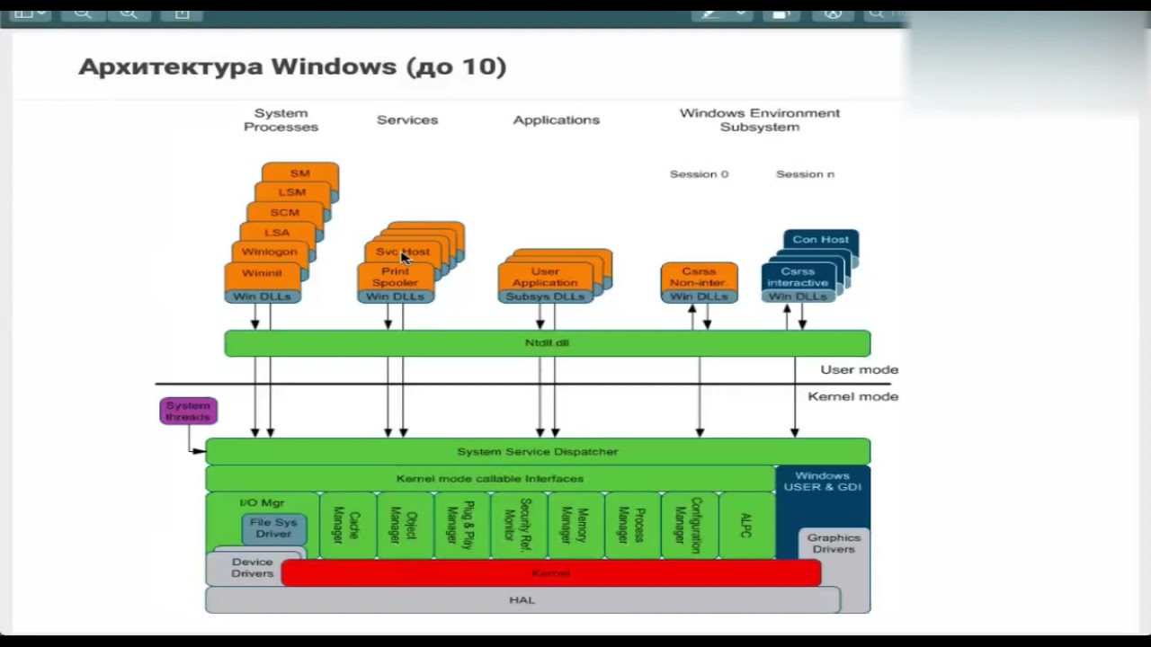This screenshot has height=647, width=1151.
Task: Select the "User Application" box
Action: [545, 277]
